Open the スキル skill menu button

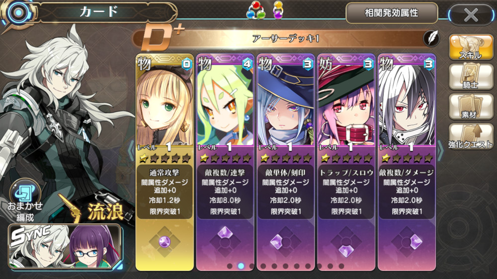click(x=471, y=47)
